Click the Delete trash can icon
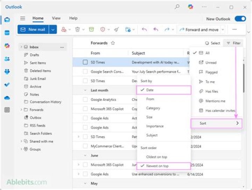 coord(77,29)
